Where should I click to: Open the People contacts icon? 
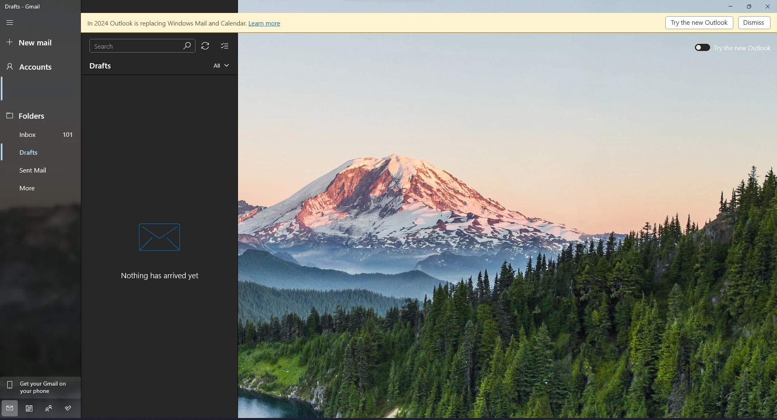49,408
